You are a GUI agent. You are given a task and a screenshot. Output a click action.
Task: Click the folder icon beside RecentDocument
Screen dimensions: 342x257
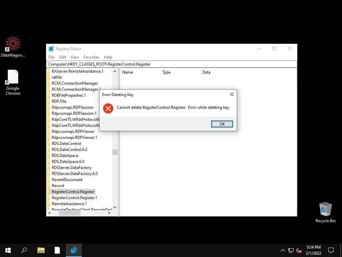(x=48, y=180)
